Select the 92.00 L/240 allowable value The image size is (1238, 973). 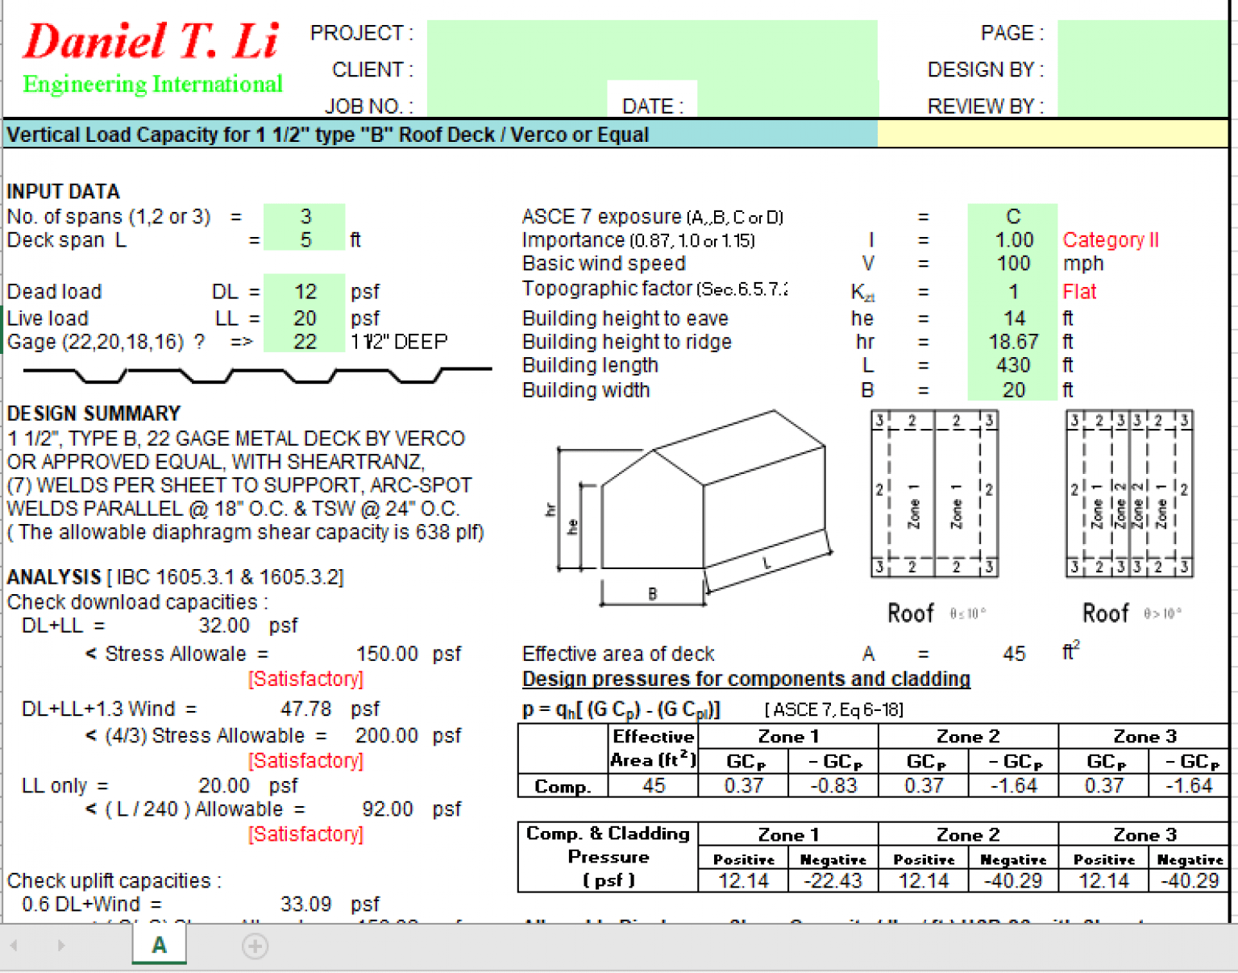[x=387, y=809]
